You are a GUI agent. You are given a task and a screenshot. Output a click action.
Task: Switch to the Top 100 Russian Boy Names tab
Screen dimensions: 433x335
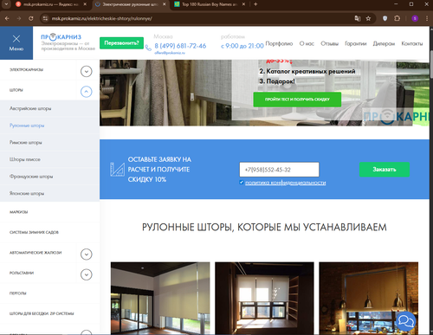coord(210,4)
